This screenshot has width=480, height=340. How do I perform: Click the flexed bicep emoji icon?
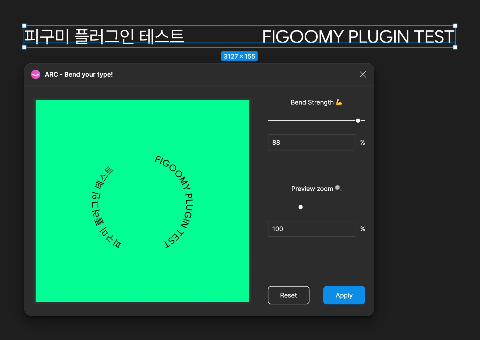[339, 102]
